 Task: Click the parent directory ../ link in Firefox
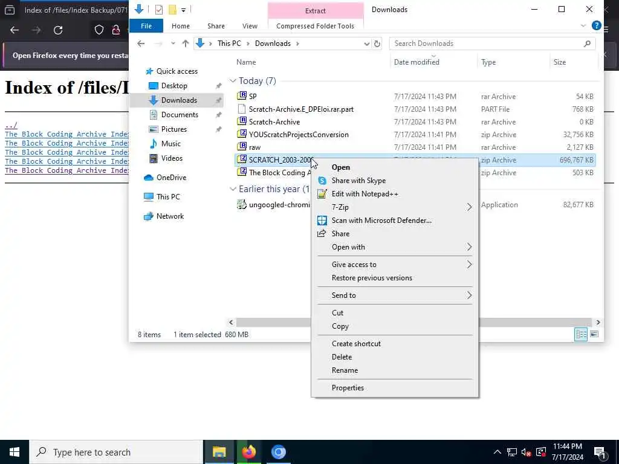11,125
